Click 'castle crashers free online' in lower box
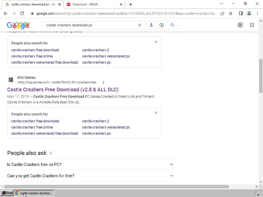Image resolution: width=263 pixels, height=197 pixels. click(x=32, y=127)
